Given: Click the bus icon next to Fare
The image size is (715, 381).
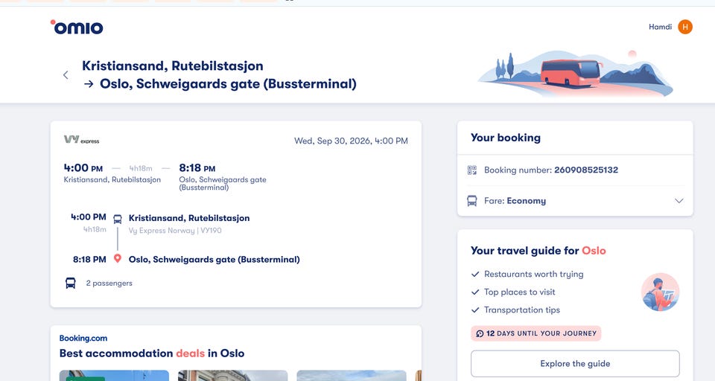Looking at the screenshot, I should pyautogui.click(x=472, y=201).
